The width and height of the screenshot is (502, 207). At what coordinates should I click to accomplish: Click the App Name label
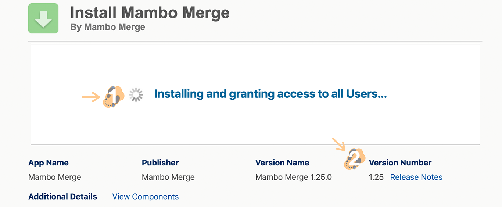tap(49, 163)
